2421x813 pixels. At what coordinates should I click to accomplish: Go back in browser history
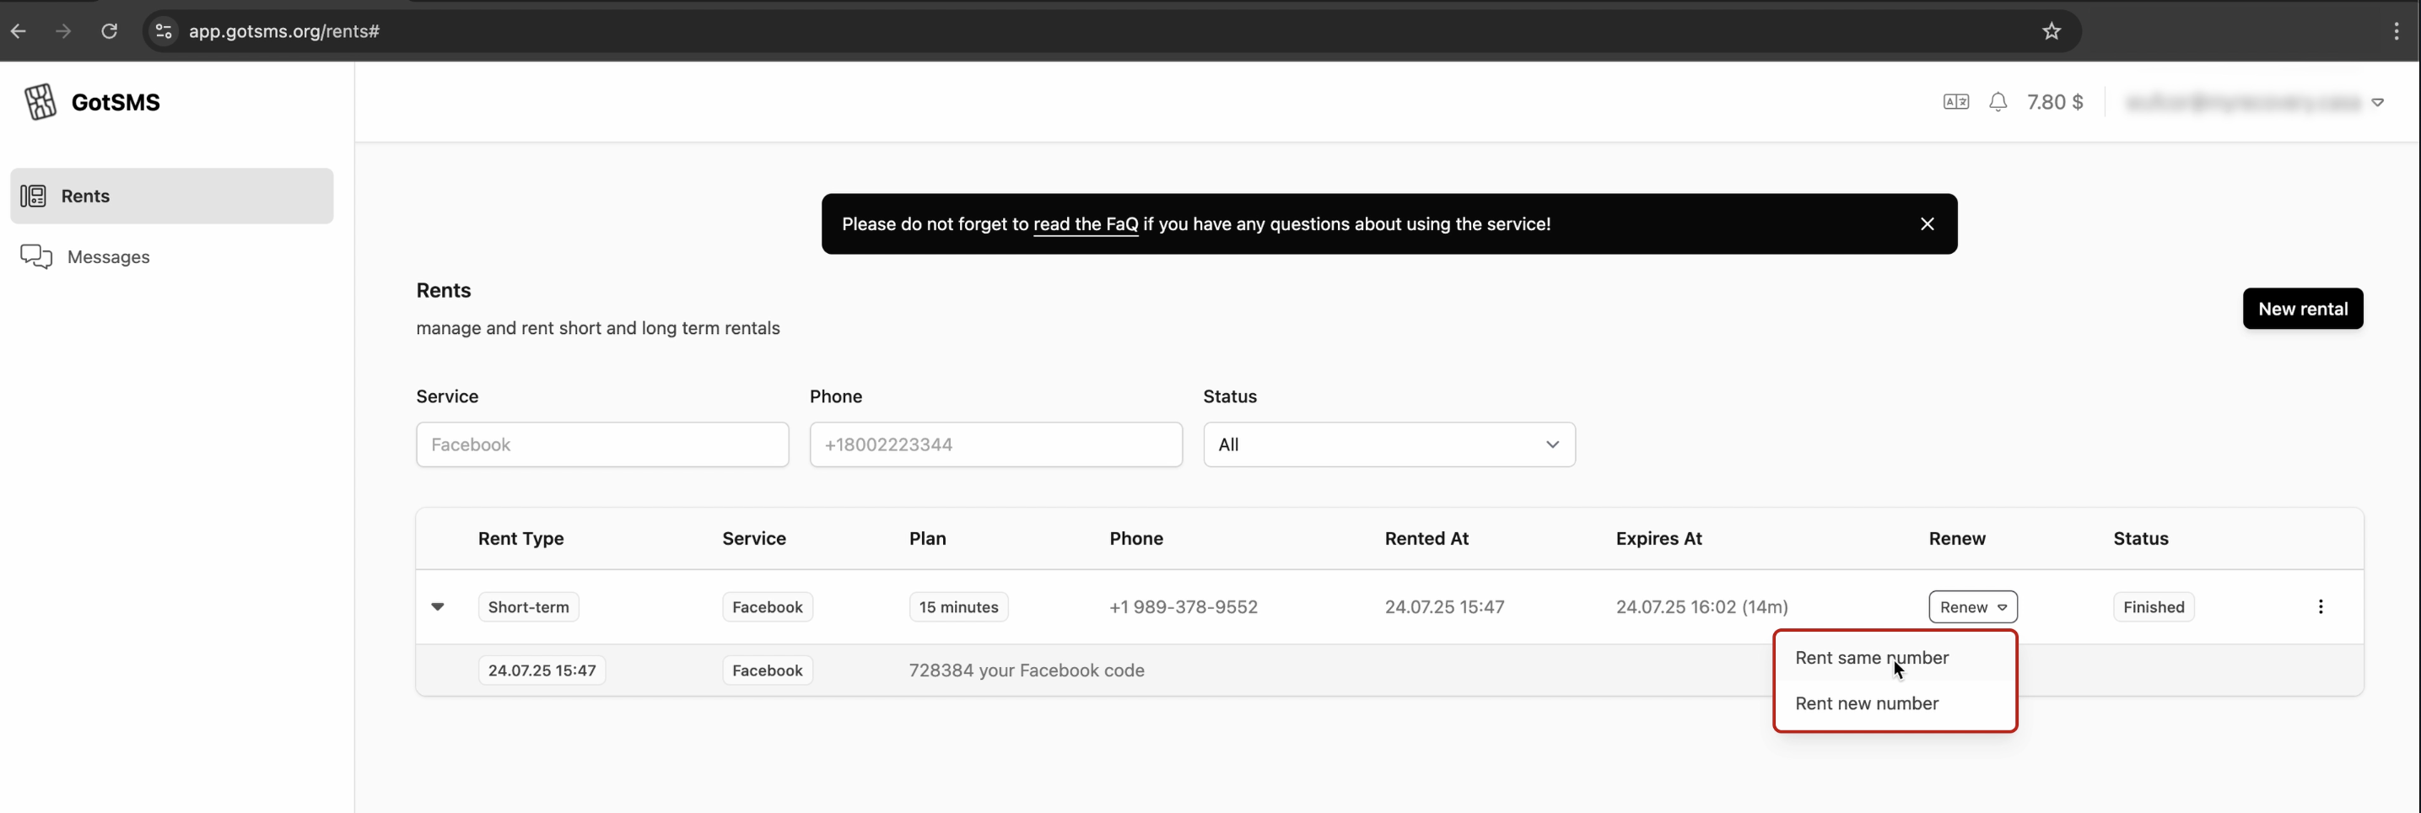tap(19, 31)
